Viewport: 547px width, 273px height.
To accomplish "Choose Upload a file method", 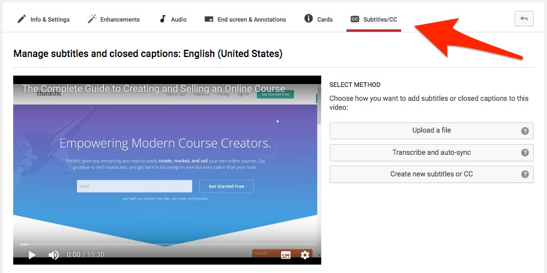I will (432, 131).
